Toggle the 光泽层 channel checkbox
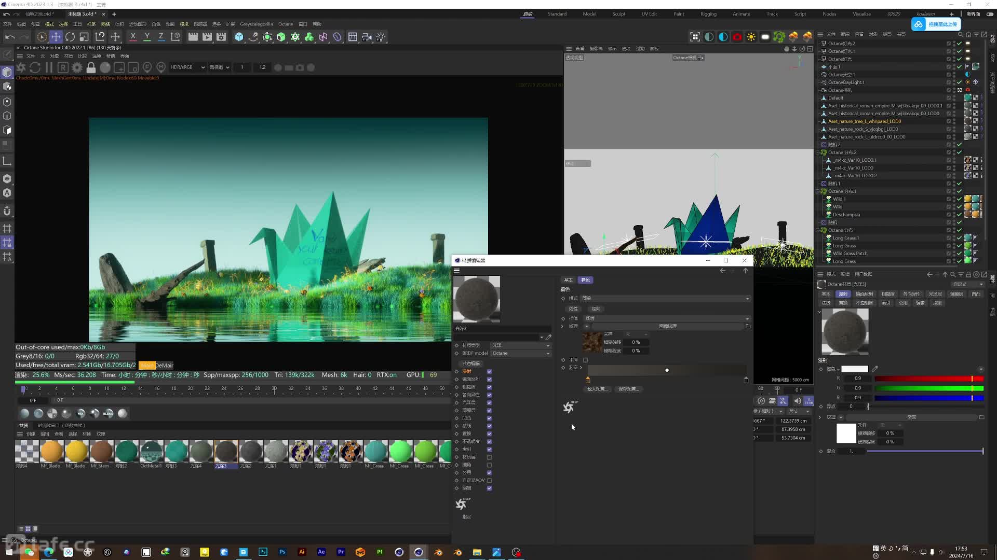997x560 pixels. (489, 403)
